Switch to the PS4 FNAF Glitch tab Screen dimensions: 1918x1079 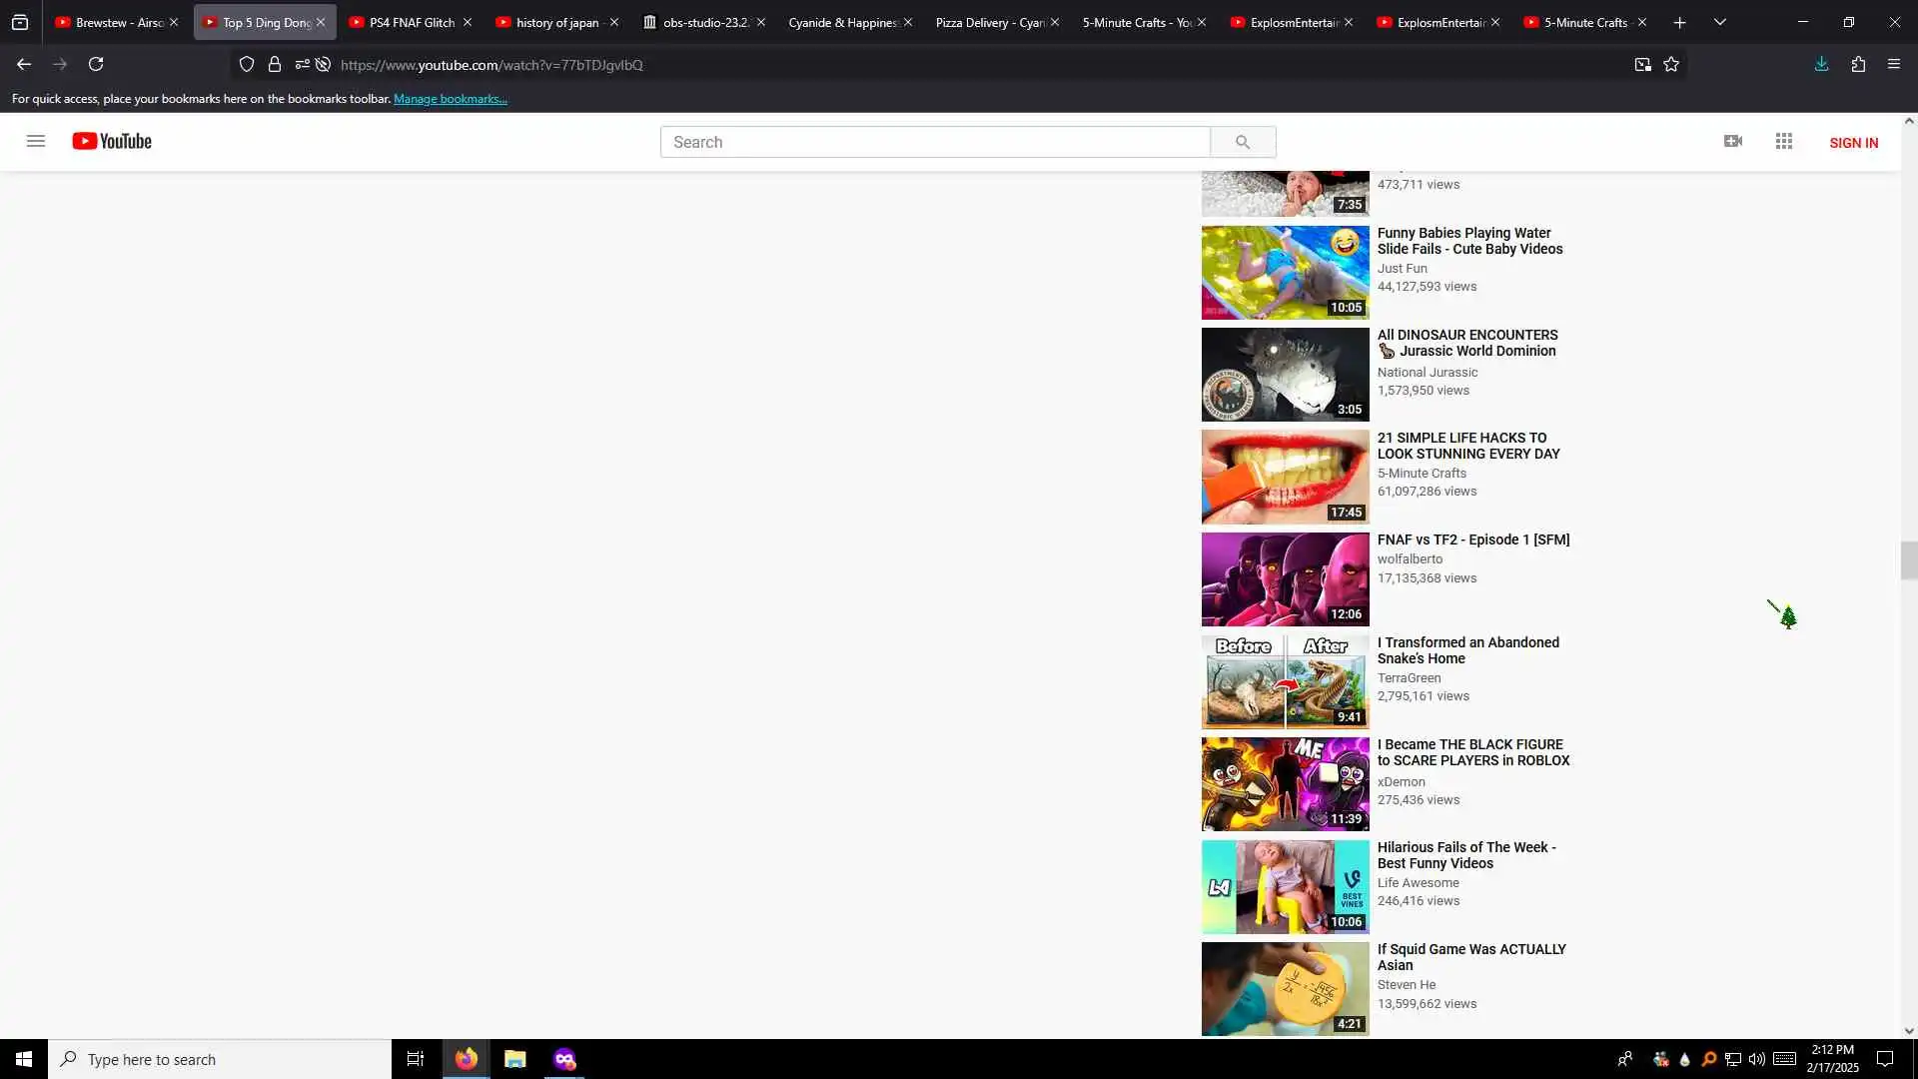411,22
